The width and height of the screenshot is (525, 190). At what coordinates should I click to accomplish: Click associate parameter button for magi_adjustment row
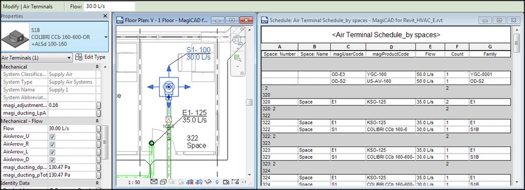tap(98, 105)
